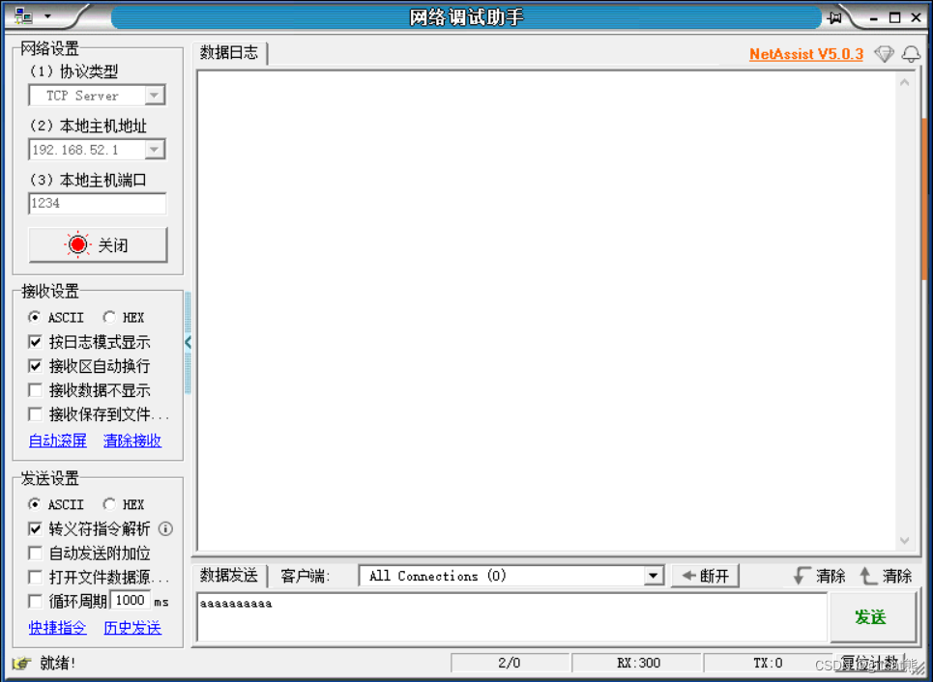This screenshot has height=682, width=933.
Task: Click the data log scrollbar down arrow
Action: (x=904, y=541)
